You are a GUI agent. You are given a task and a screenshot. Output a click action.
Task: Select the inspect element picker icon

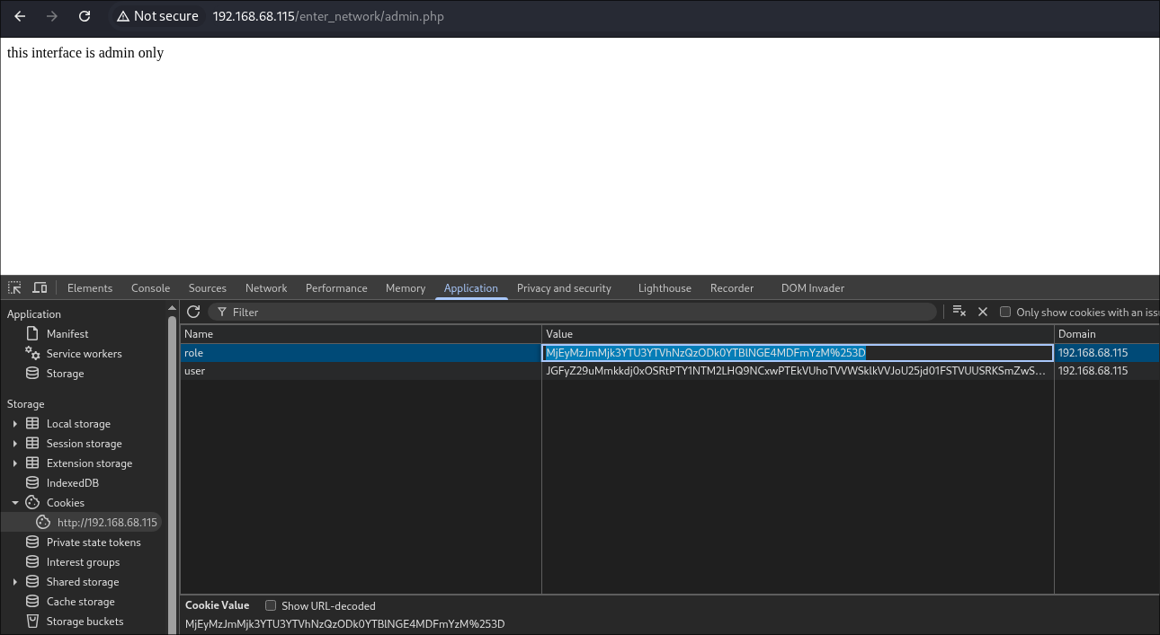14,288
